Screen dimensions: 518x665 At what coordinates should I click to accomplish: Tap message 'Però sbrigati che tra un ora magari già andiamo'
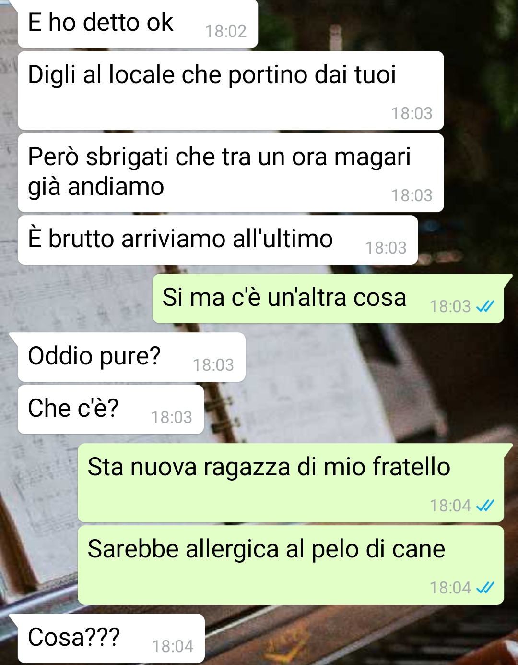[x=231, y=173]
